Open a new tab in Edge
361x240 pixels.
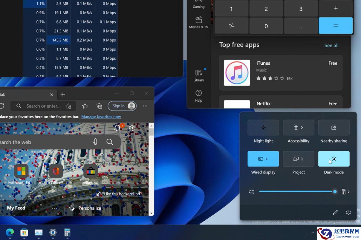63,94
